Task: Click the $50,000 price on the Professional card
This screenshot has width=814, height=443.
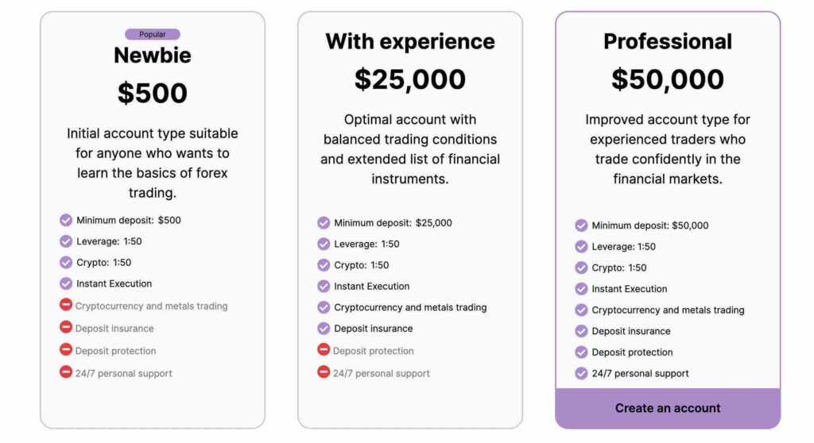Action: pos(668,79)
